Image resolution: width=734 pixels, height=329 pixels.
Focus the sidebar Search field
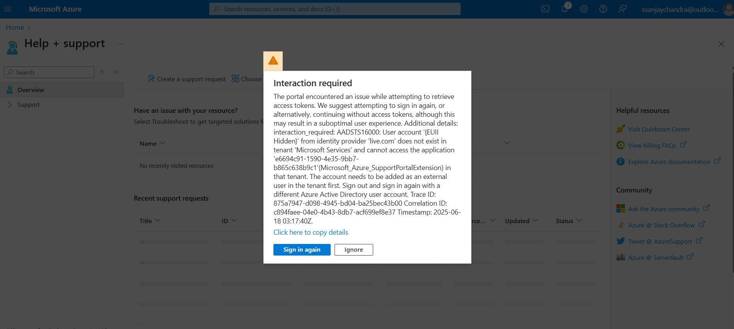[x=49, y=72]
